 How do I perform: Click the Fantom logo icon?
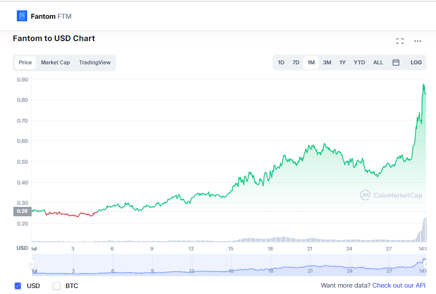point(22,16)
